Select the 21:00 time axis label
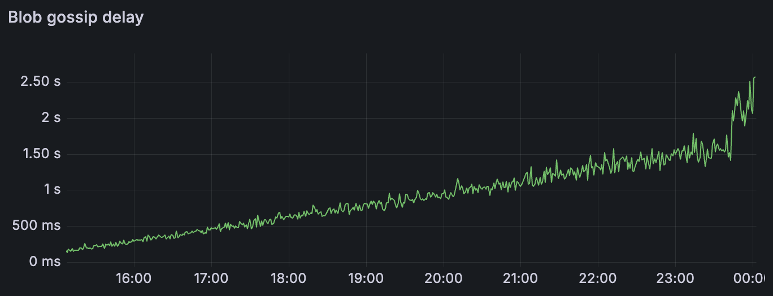 coord(520,278)
